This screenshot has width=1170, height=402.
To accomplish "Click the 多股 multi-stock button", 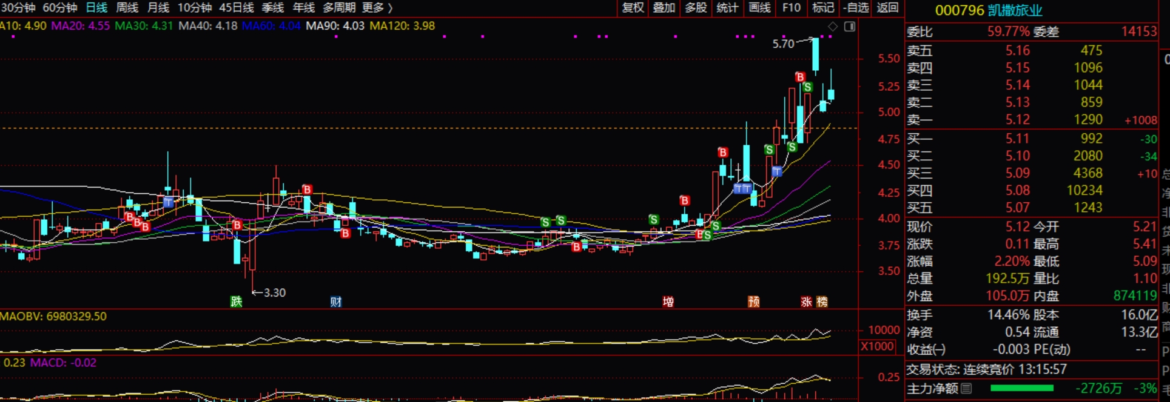I will [x=696, y=8].
